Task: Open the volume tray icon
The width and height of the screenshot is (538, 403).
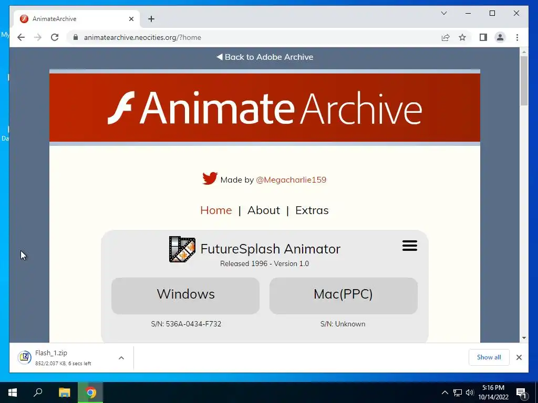Action: [470, 393]
